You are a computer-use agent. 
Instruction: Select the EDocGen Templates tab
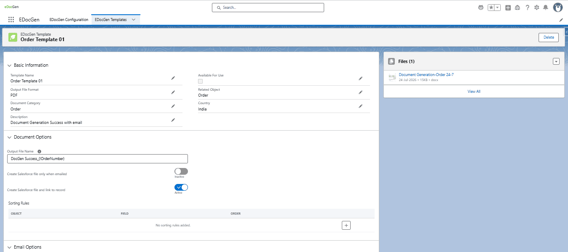click(111, 20)
